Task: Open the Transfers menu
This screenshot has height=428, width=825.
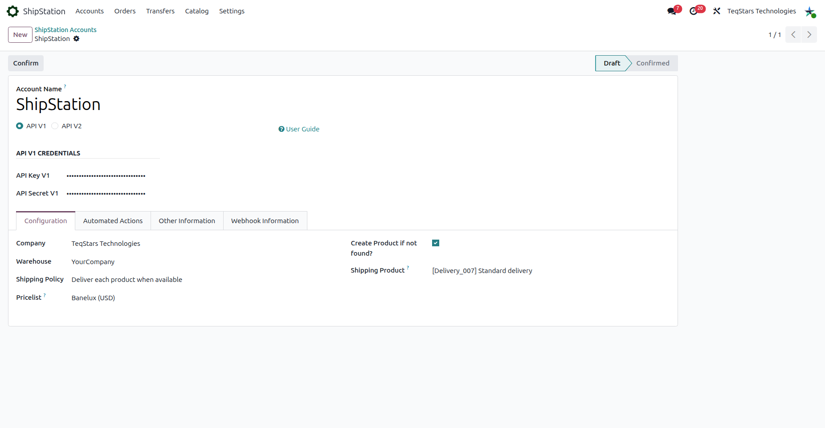Action: (160, 11)
